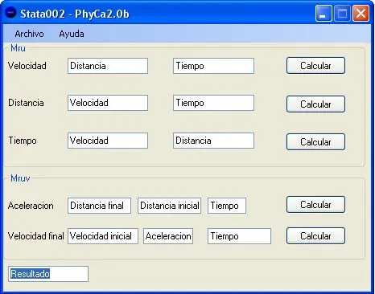The height and width of the screenshot is (294, 375).
Task: Click the Velocidad field in the Distancia row
Action: pos(108,103)
